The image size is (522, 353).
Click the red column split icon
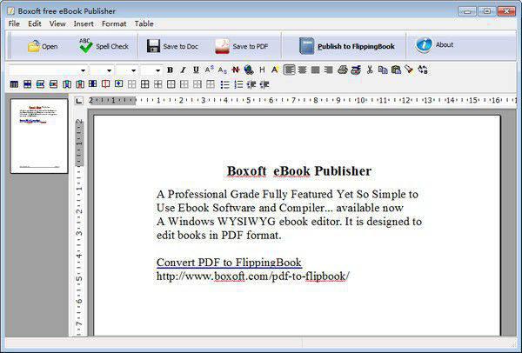pyautogui.click(x=105, y=84)
